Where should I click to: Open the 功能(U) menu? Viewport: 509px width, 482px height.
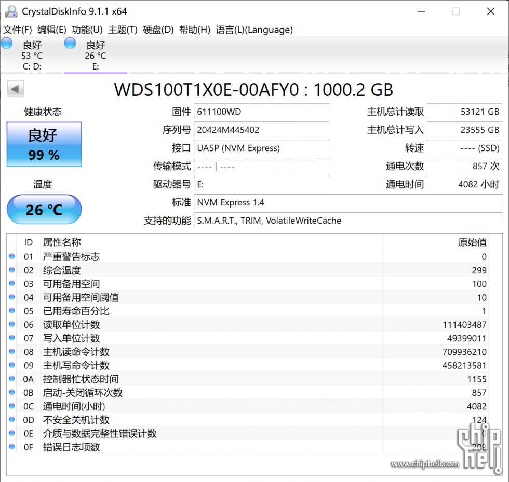pyautogui.click(x=87, y=30)
